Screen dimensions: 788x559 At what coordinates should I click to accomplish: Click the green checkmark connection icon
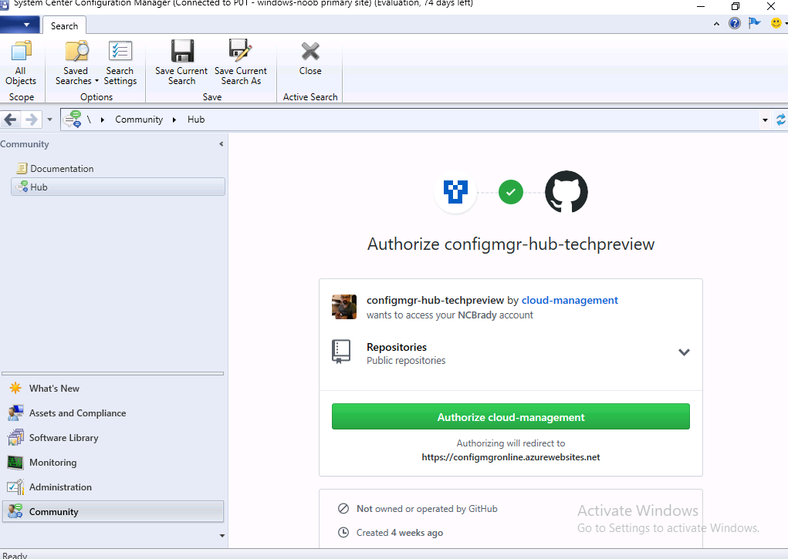click(x=511, y=192)
